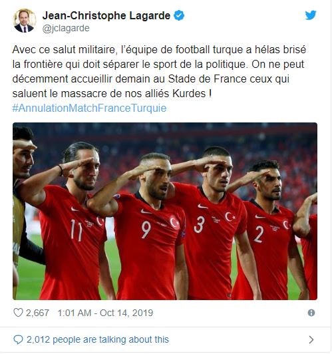332x354 pixels.
Task: Click the "Stade de France" phrase in tweet
Action: (207, 79)
